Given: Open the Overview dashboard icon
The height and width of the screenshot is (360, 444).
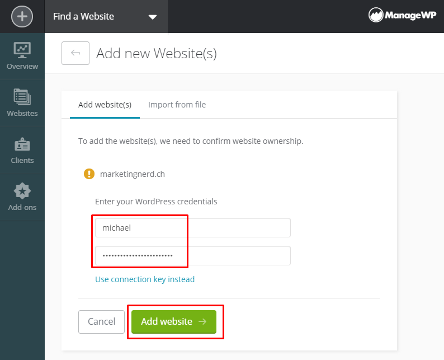Looking at the screenshot, I should [x=22, y=50].
